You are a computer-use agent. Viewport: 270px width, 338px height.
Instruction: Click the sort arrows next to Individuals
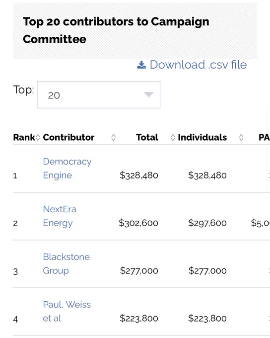click(241, 137)
